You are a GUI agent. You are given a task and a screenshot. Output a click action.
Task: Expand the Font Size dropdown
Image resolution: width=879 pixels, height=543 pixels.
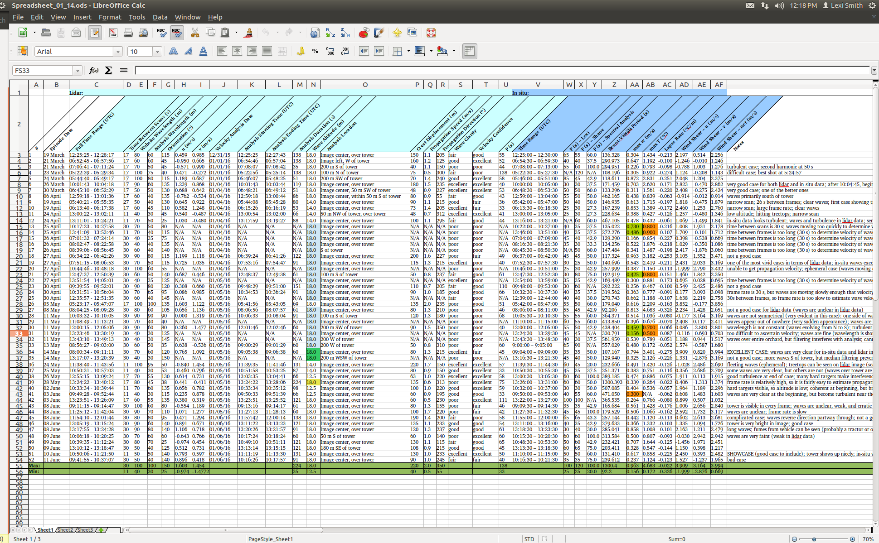[x=157, y=52]
